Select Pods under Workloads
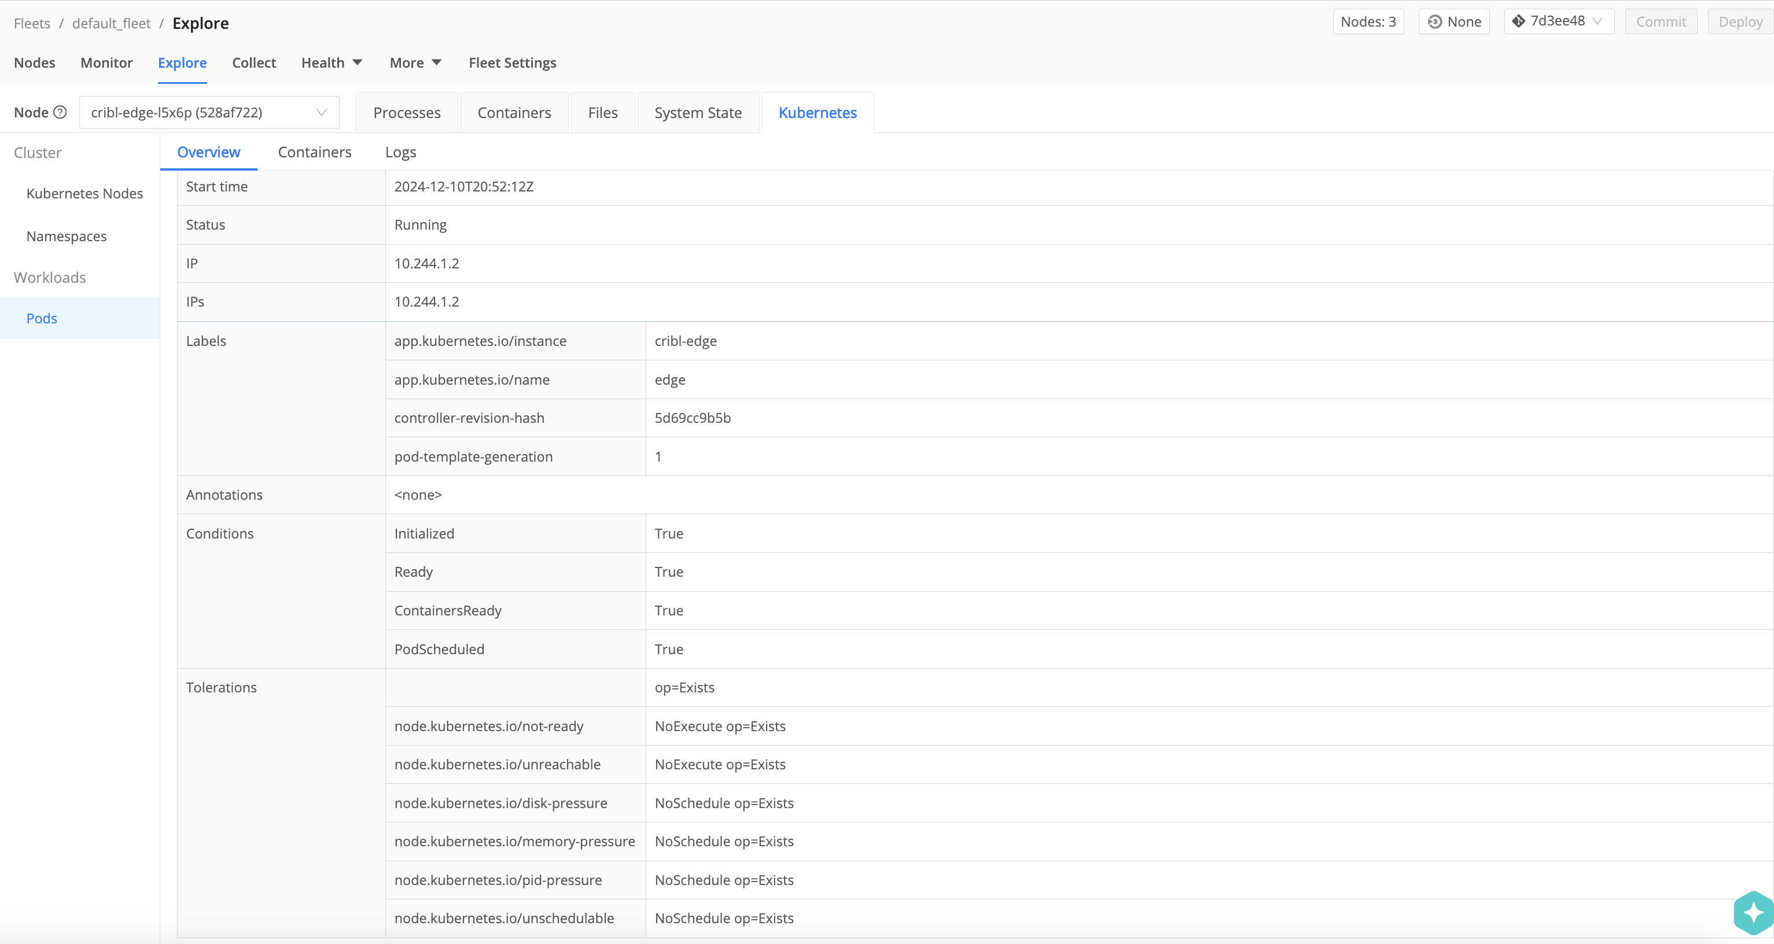The height and width of the screenshot is (944, 1774). (x=41, y=318)
